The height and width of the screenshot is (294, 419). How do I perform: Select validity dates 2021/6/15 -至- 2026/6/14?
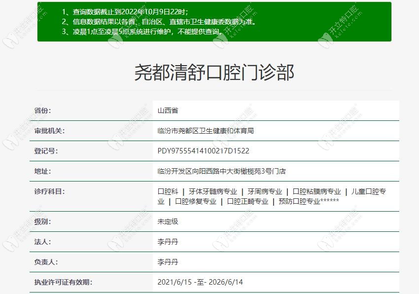tap(200, 282)
